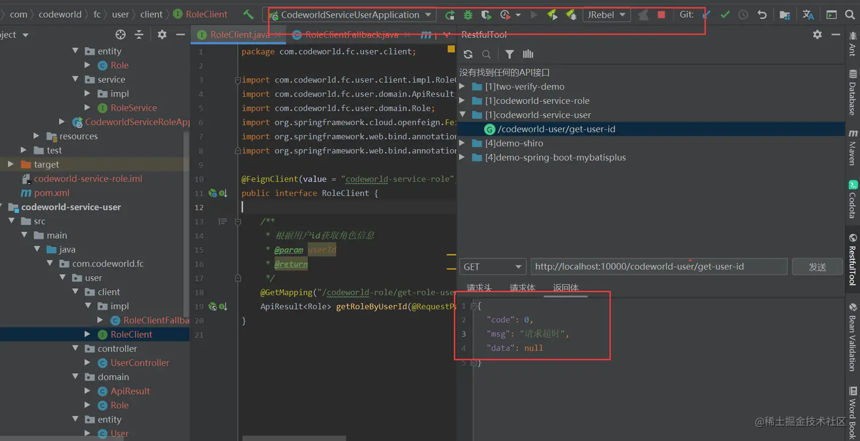860x441 pixels.
Task: Select ApiResult class in Project tree
Action: point(130,392)
